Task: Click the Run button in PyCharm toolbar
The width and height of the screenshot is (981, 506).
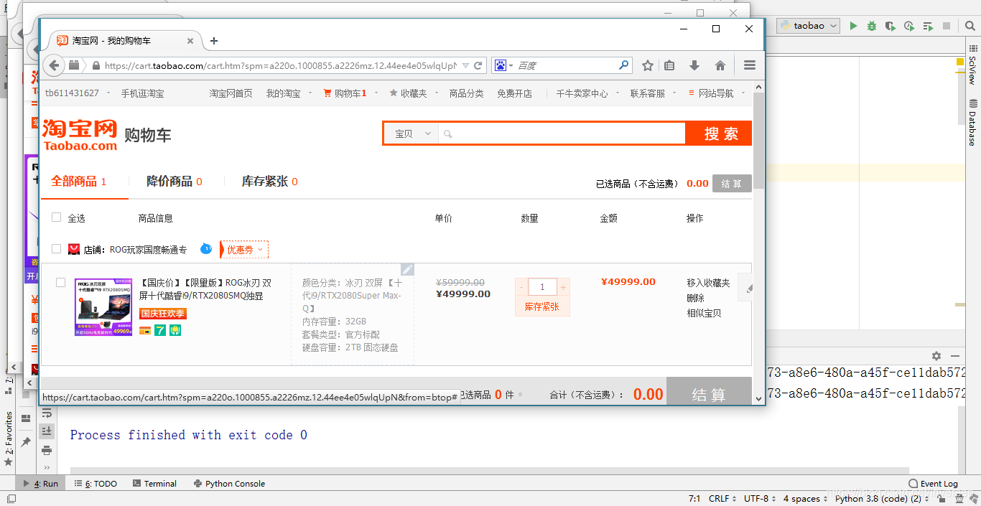Action: (853, 26)
